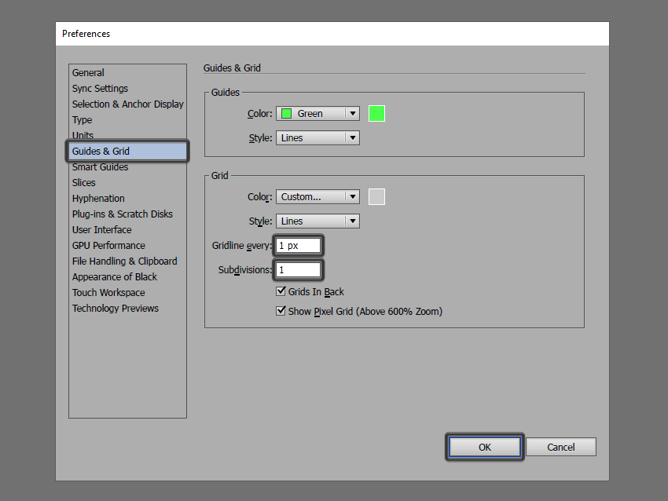Open the Hyphenation settings
The height and width of the screenshot is (501, 668).
coord(97,198)
